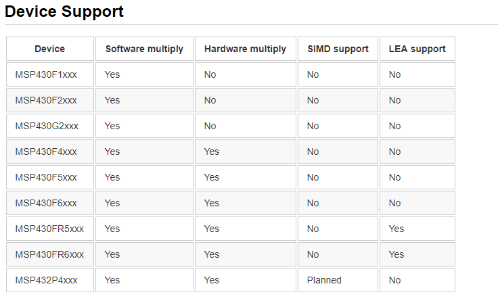
Task: Click LEA support Yes for MSP430FR5xxx
Action: (397, 229)
